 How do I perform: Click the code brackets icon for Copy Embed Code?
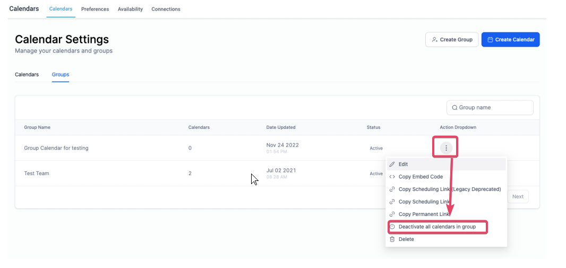(392, 177)
